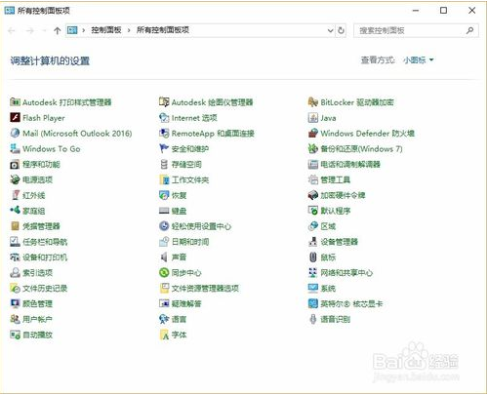Click the 日期和时间 icon

pos(164,242)
